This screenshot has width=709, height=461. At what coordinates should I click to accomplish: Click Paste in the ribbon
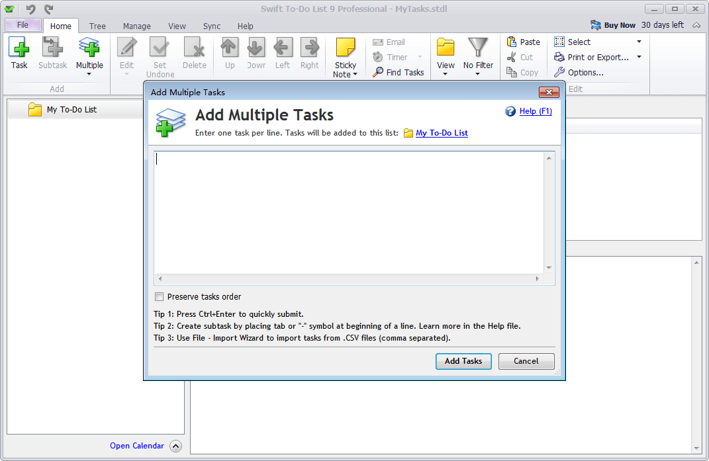[x=523, y=42]
